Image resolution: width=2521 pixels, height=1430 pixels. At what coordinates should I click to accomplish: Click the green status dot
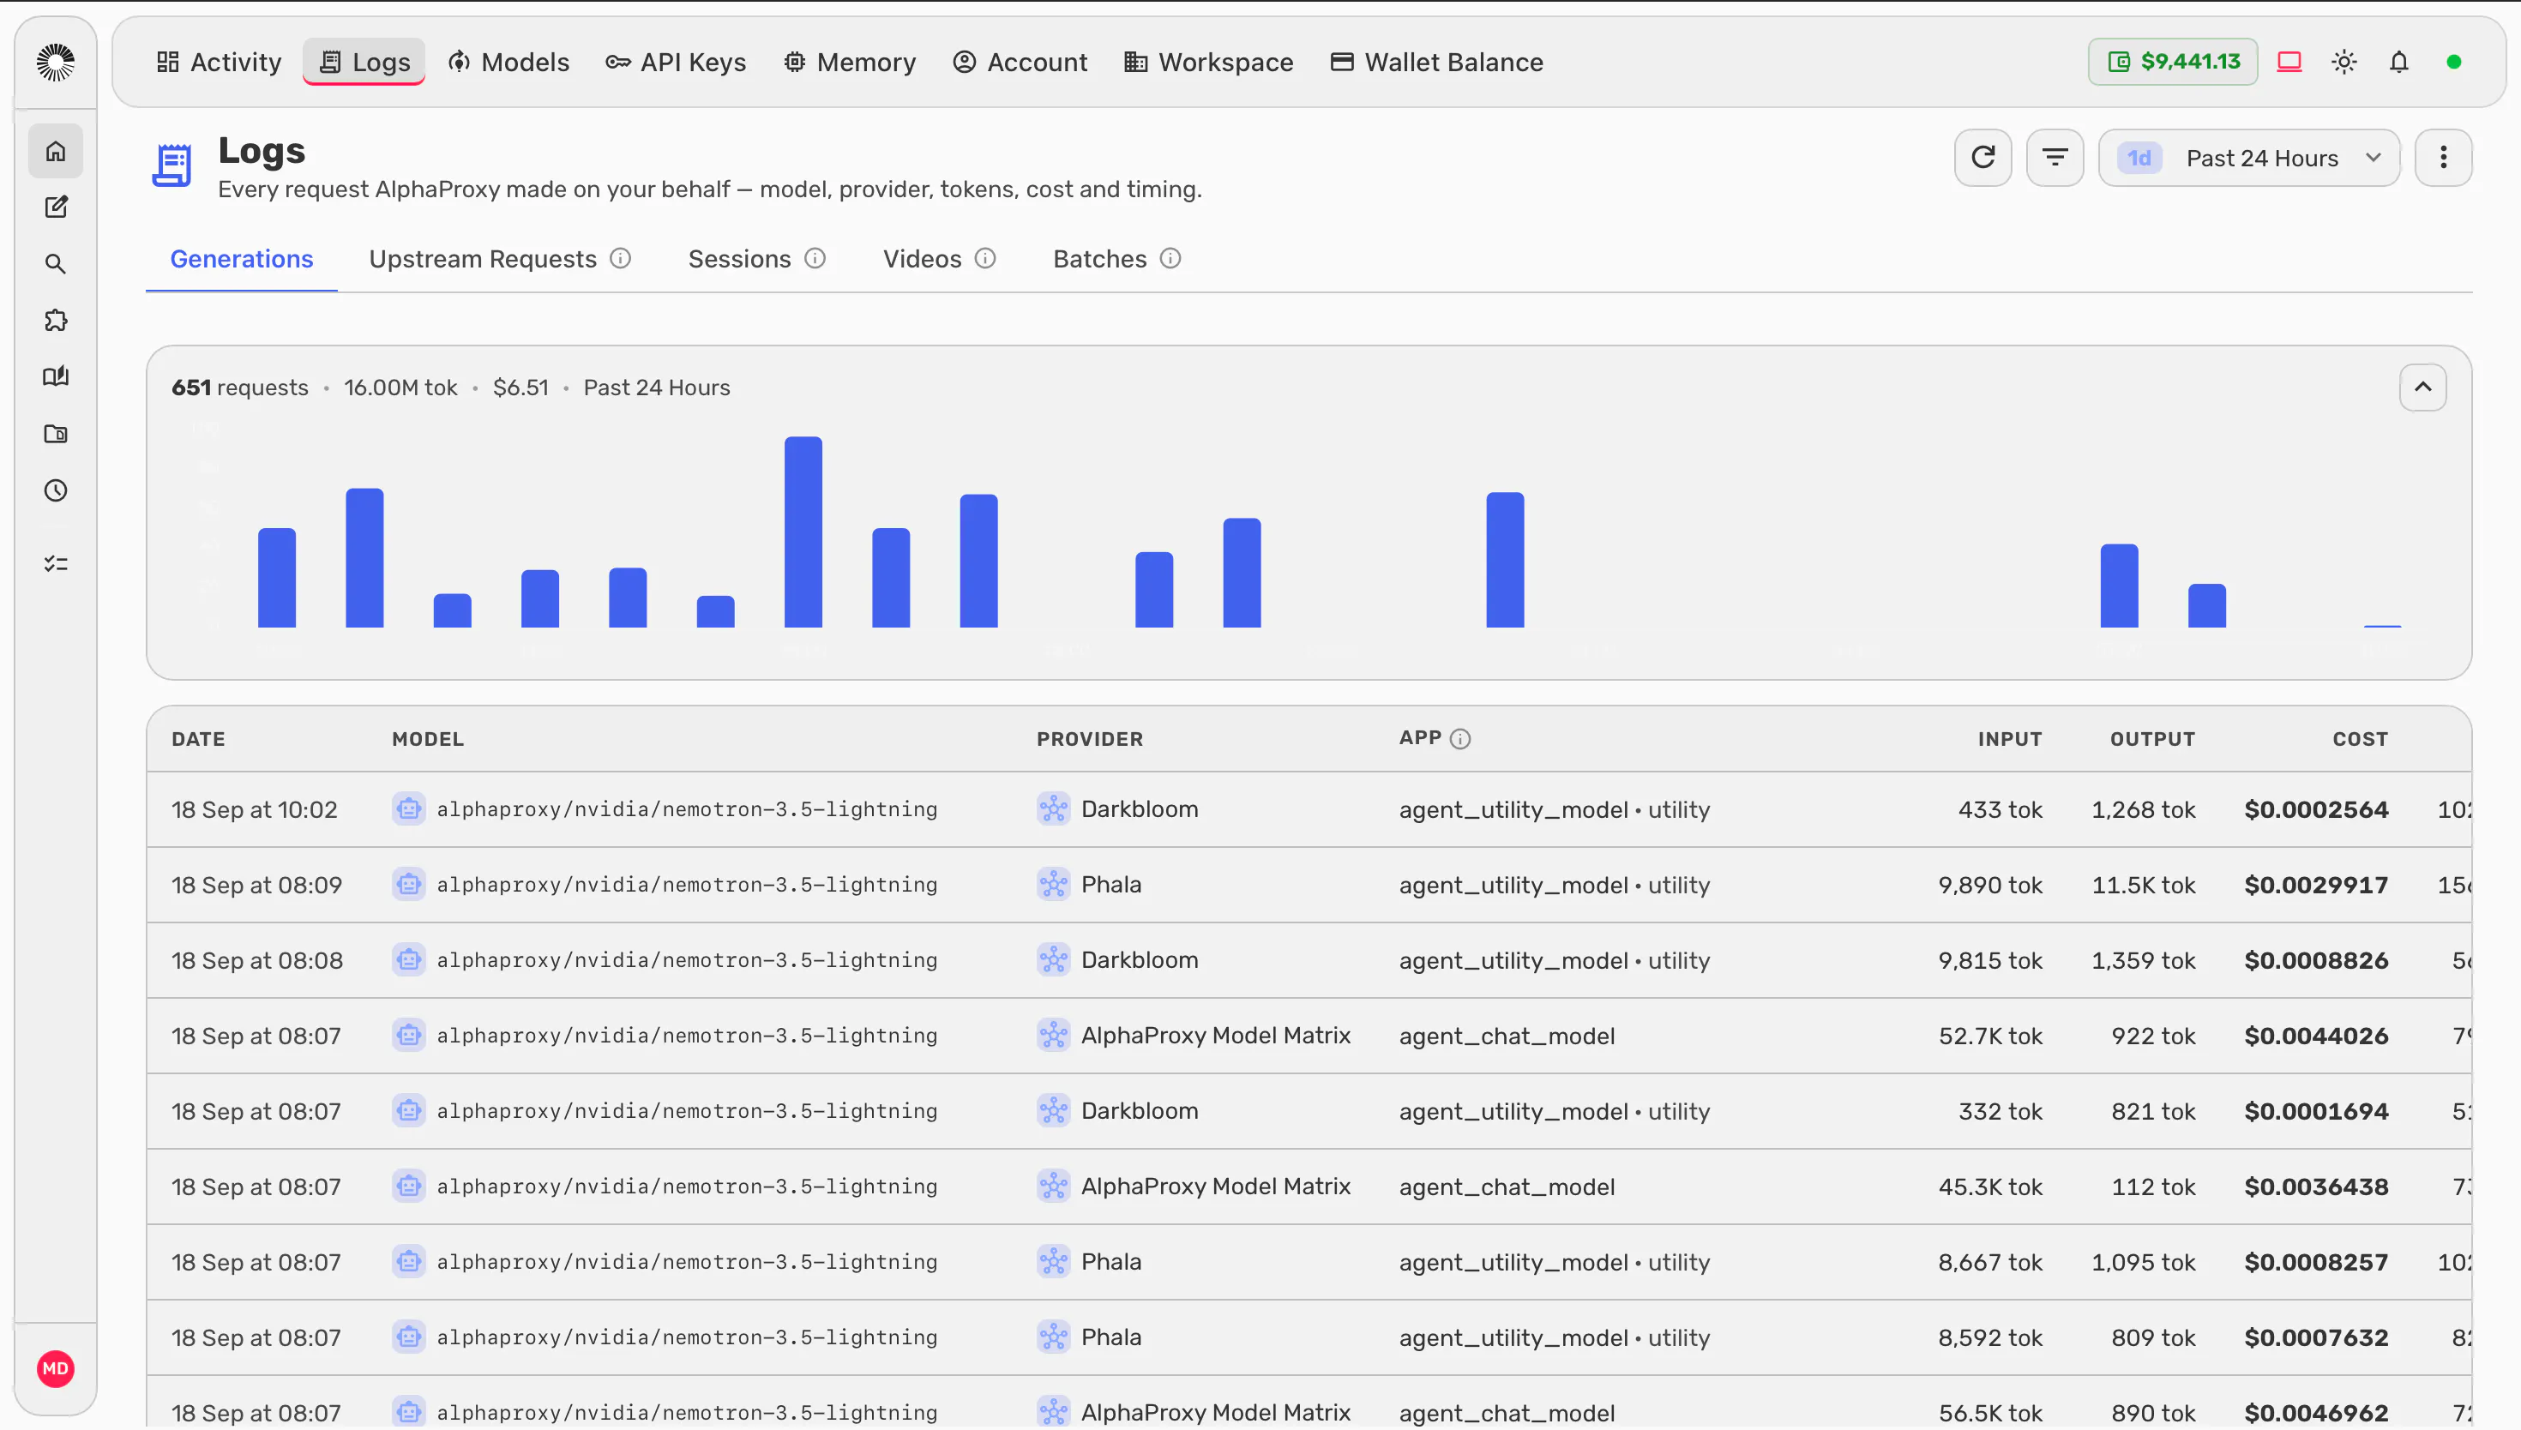coord(2454,62)
